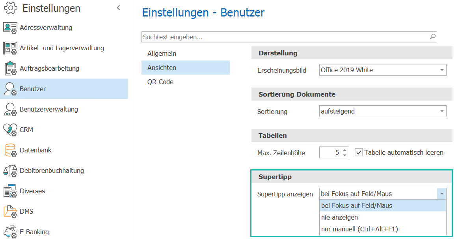
Task: Click the Benutzerverwaltung icon
Action: [x=10, y=110]
